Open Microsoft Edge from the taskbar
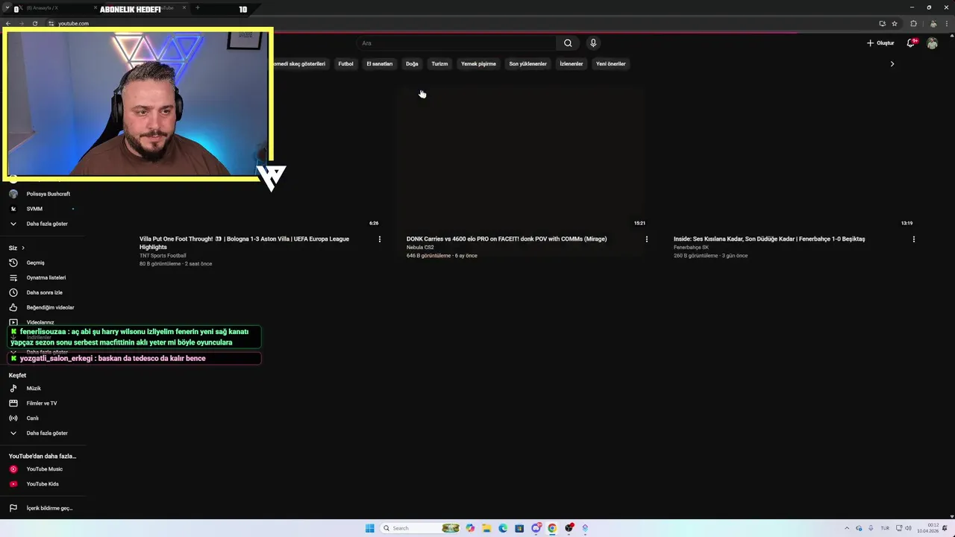955x537 pixels. pos(503,528)
